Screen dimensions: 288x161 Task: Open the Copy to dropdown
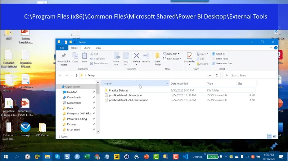click(x=125, y=59)
